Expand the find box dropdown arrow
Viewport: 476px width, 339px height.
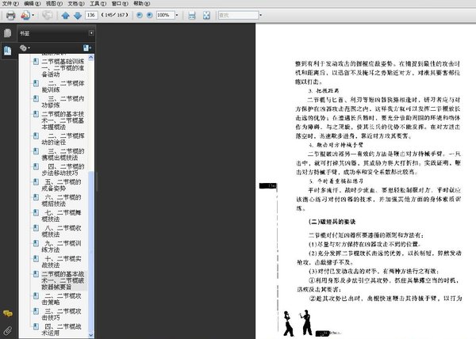coord(260,15)
